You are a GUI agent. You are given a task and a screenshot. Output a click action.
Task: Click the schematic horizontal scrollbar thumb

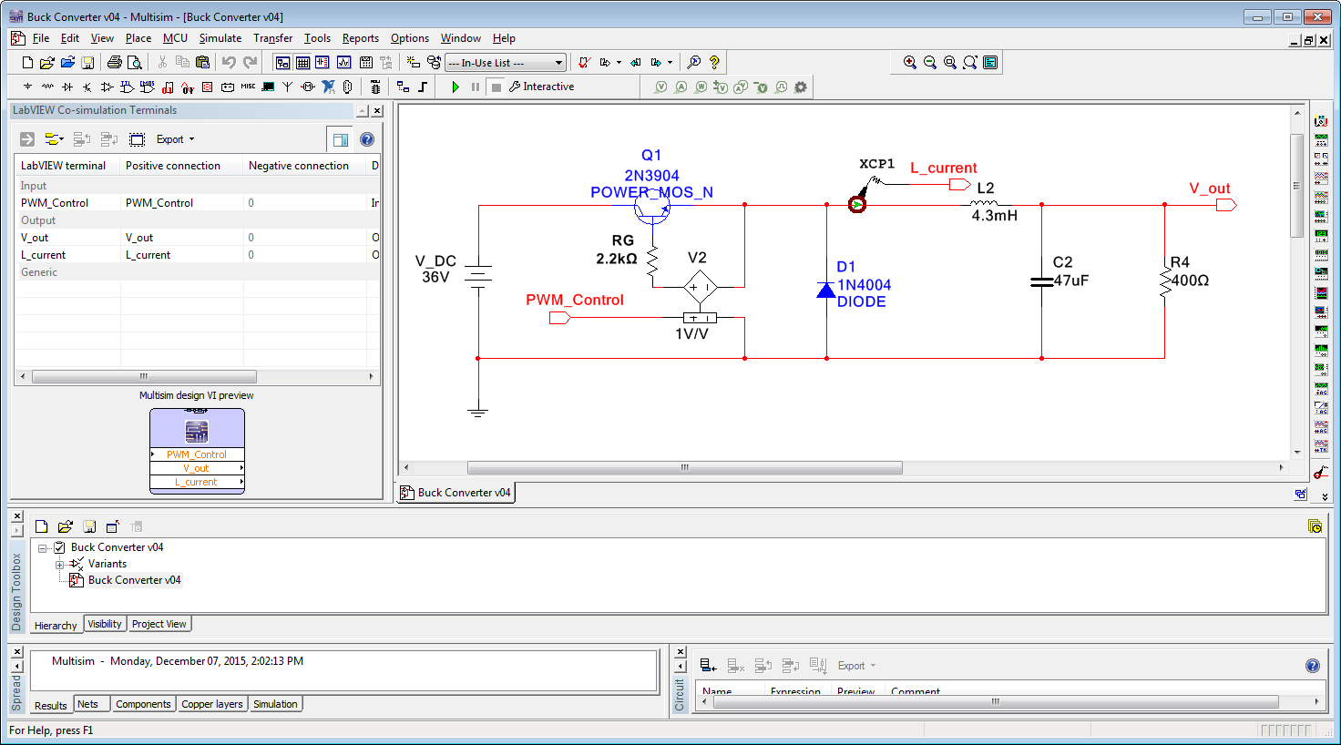click(684, 467)
